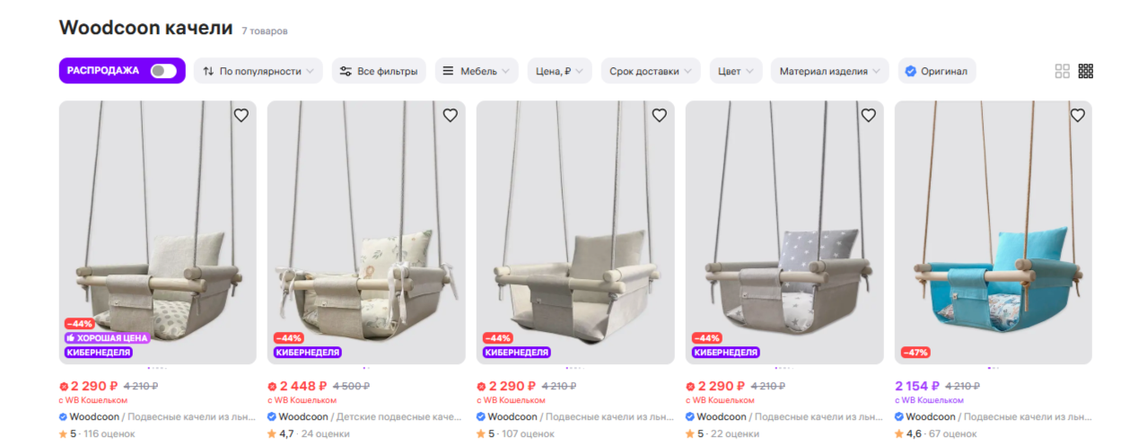The width and height of the screenshot is (1121, 445).
Task: Expand Материал изделия filter
Action: (x=829, y=71)
